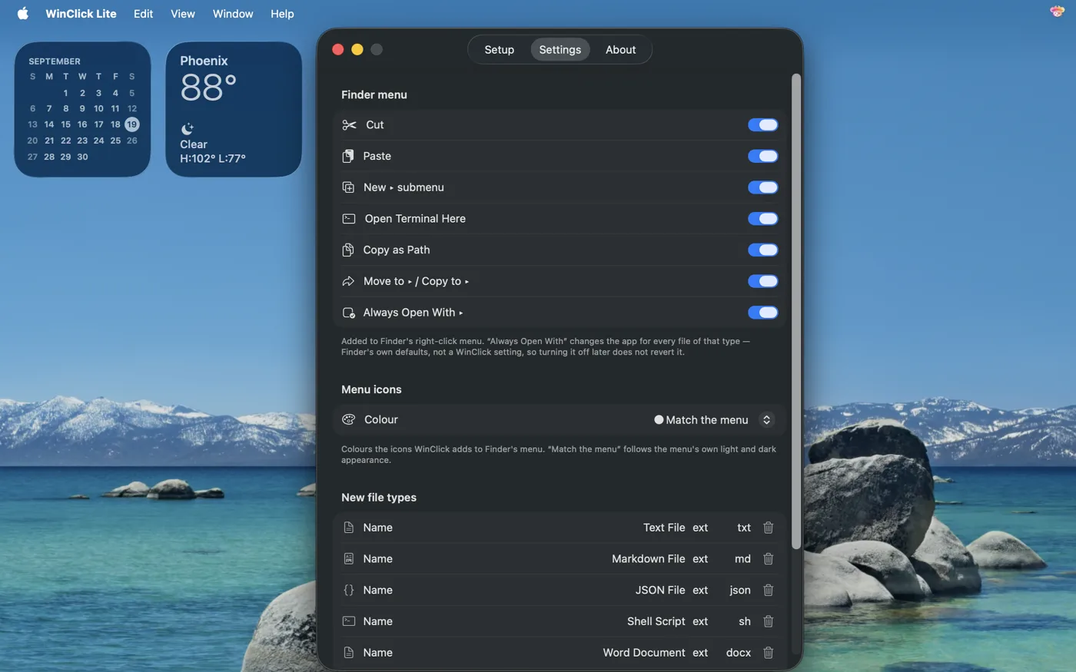Image resolution: width=1076 pixels, height=672 pixels.
Task: Open the Help menu
Action: [x=282, y=13]
